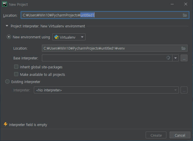Select New environment using radio button
Screen dimensions: 193x141
click(9, 37)
